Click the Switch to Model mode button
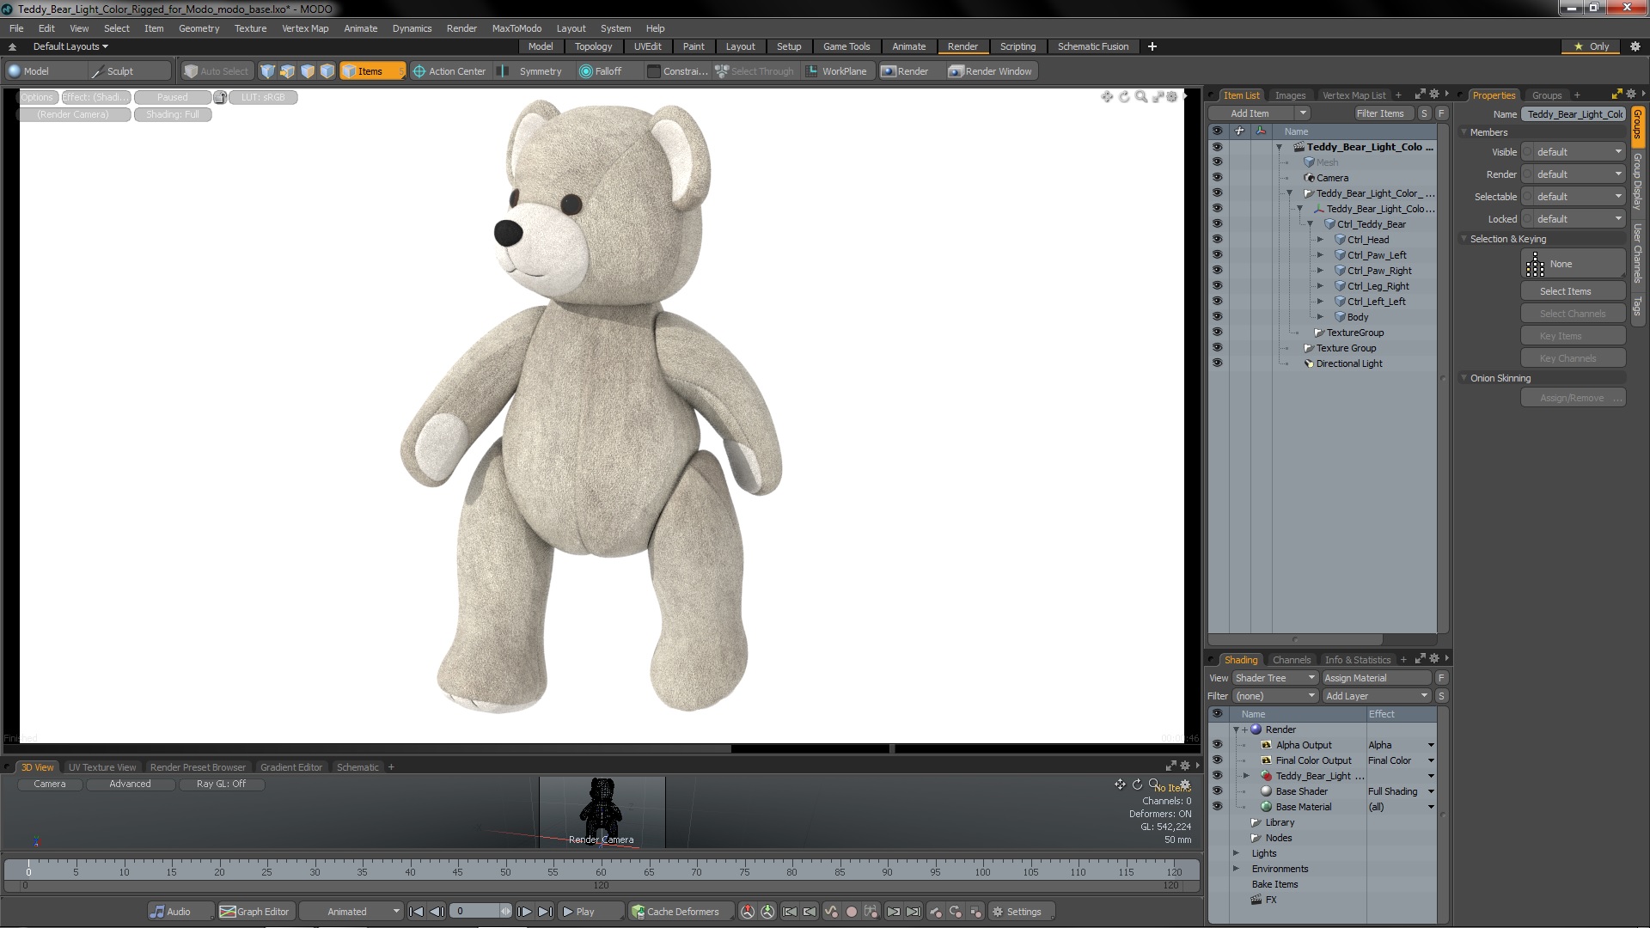Image resolution: width=1650 pixels, height=928 pixels. pyautogui.click(x=45, y=71)
